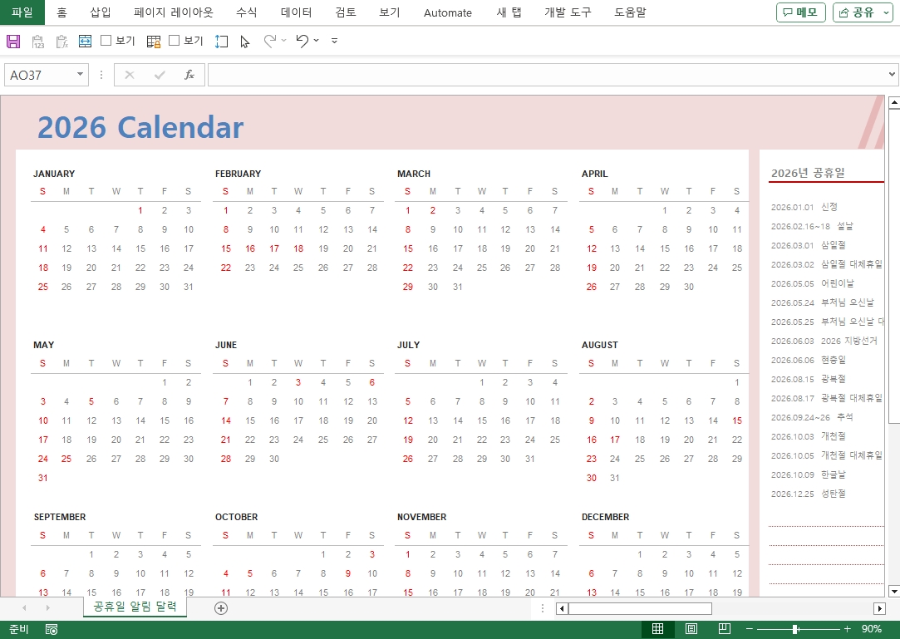Click the freeze panes table-lock icon

(154, 42)
